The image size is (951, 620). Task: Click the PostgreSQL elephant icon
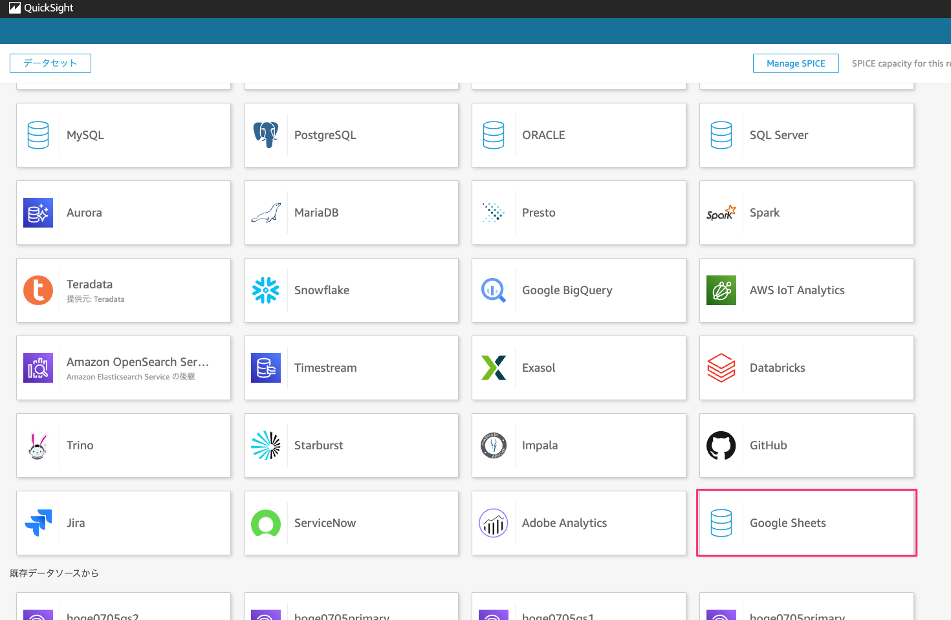[266, 135]
